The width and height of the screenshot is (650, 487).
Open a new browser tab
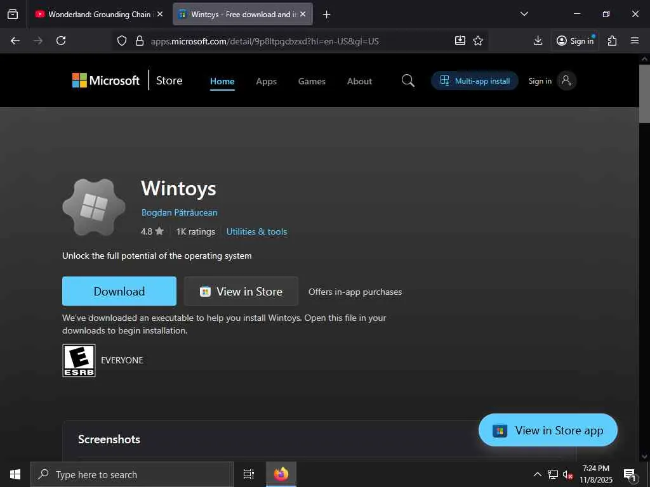pyautogui.click(x=327, y=15)
